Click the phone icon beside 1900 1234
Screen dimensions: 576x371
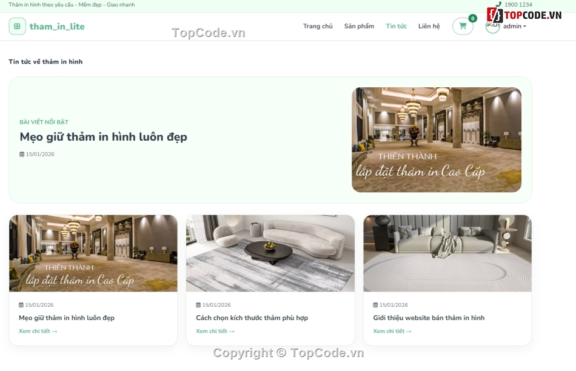tap(498, 4)
